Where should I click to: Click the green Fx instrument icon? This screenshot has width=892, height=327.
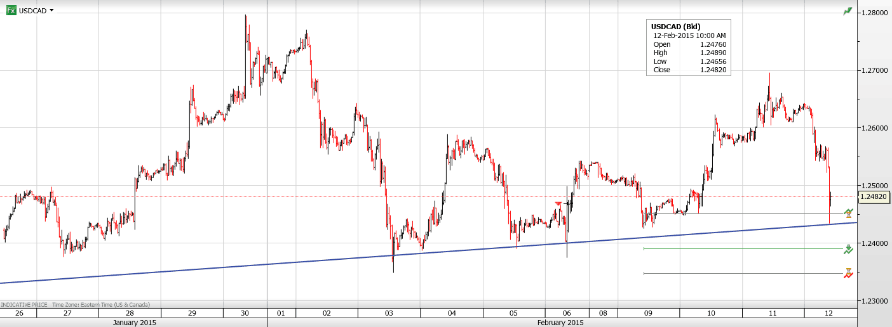tap(11, 10)
